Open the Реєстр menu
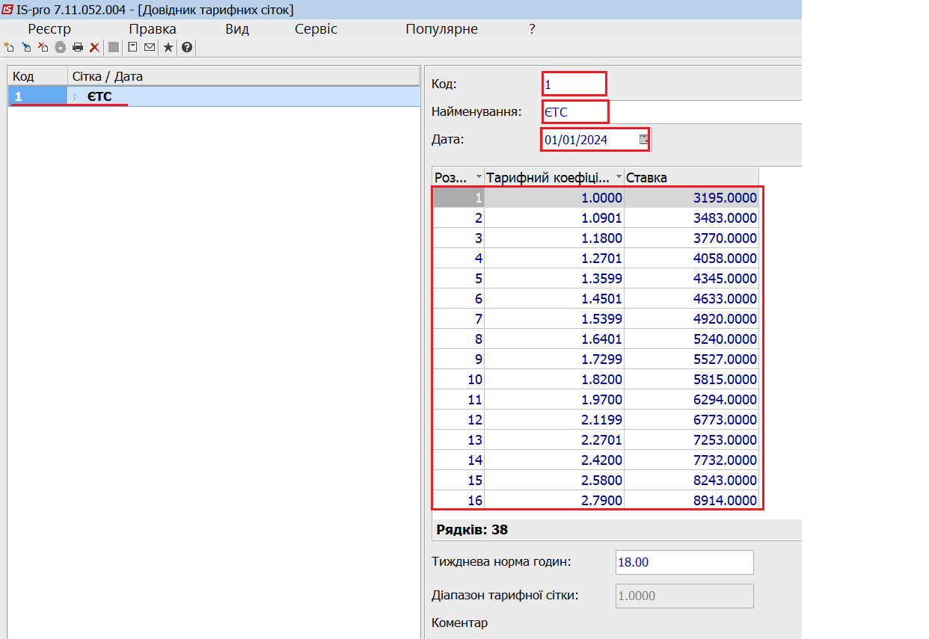This screenshot has width=929, height=639. (49, 29)
